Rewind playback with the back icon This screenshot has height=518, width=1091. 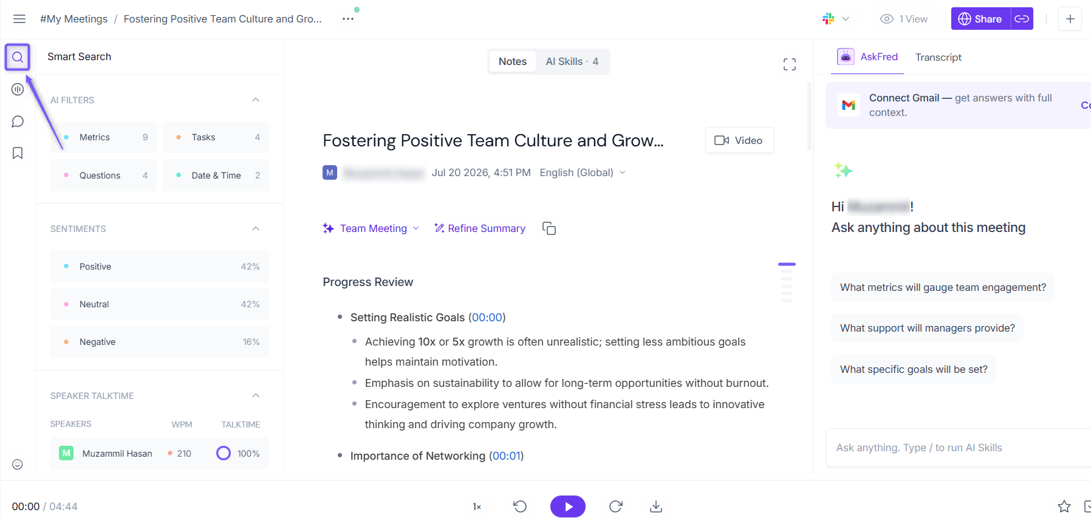click(x=520, y=506)
